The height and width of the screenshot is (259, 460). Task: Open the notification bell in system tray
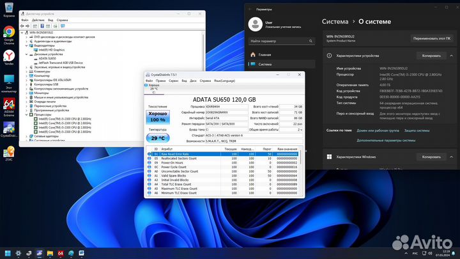[454, 253]
